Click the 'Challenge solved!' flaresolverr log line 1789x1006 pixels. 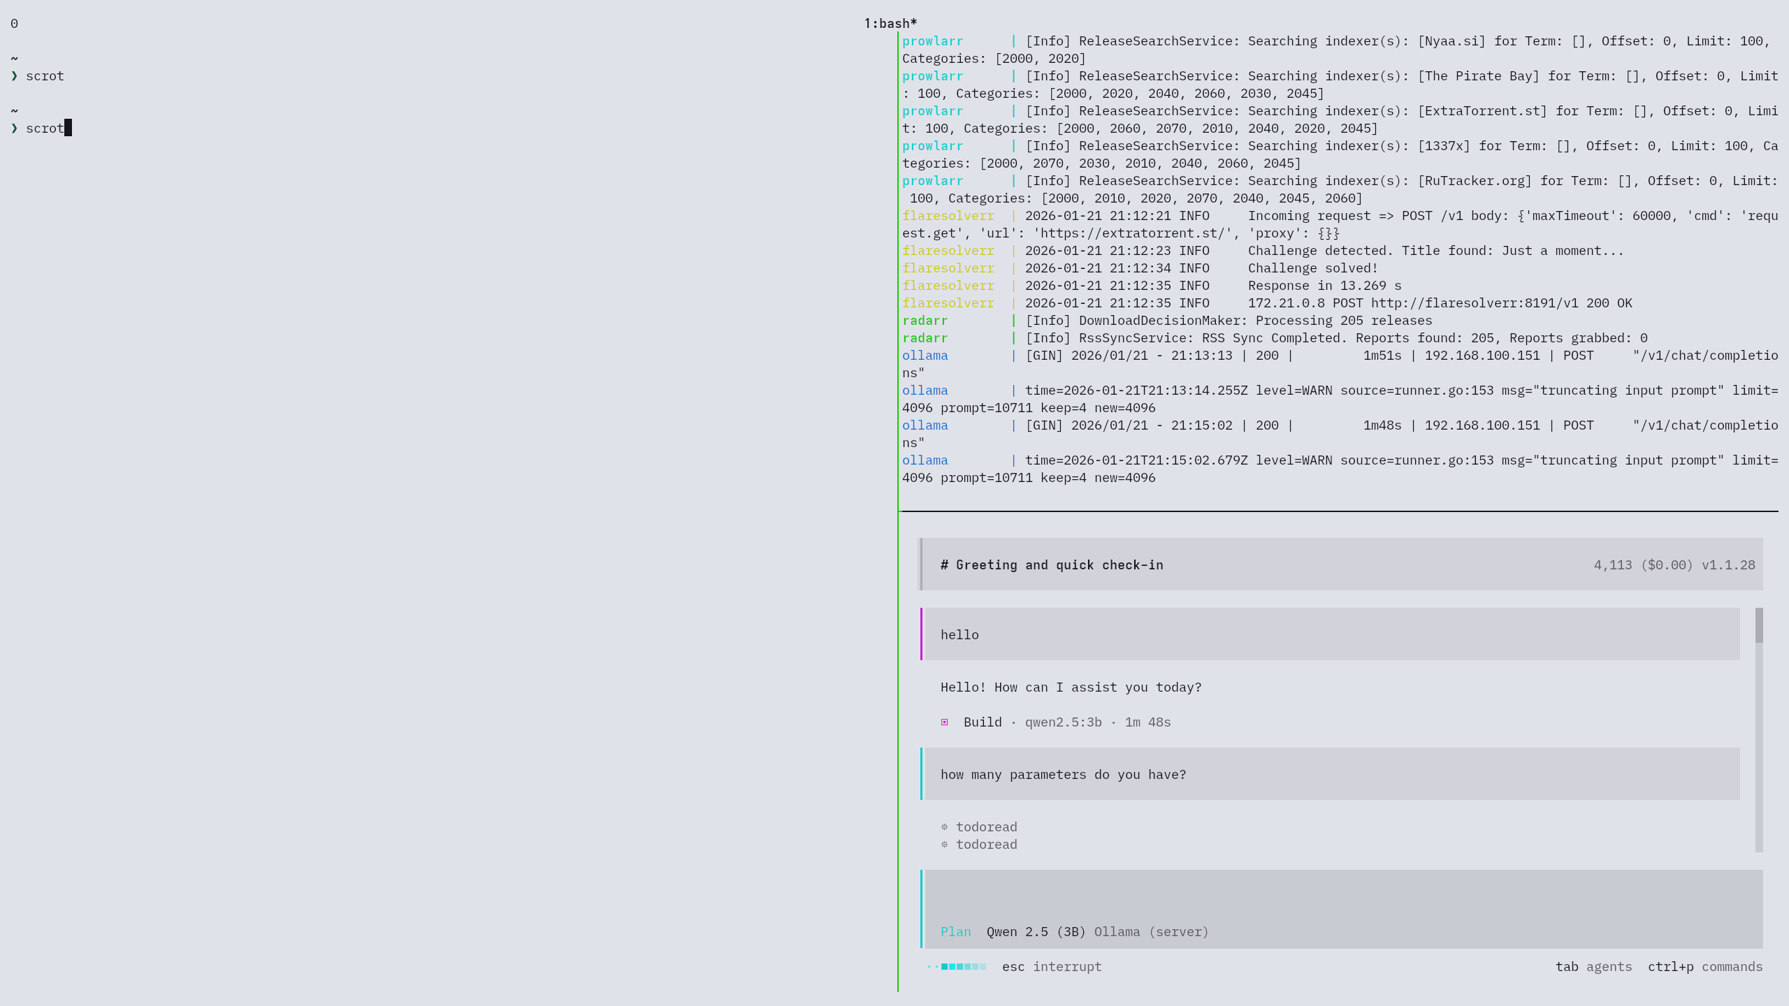(x=1312, y=268)
